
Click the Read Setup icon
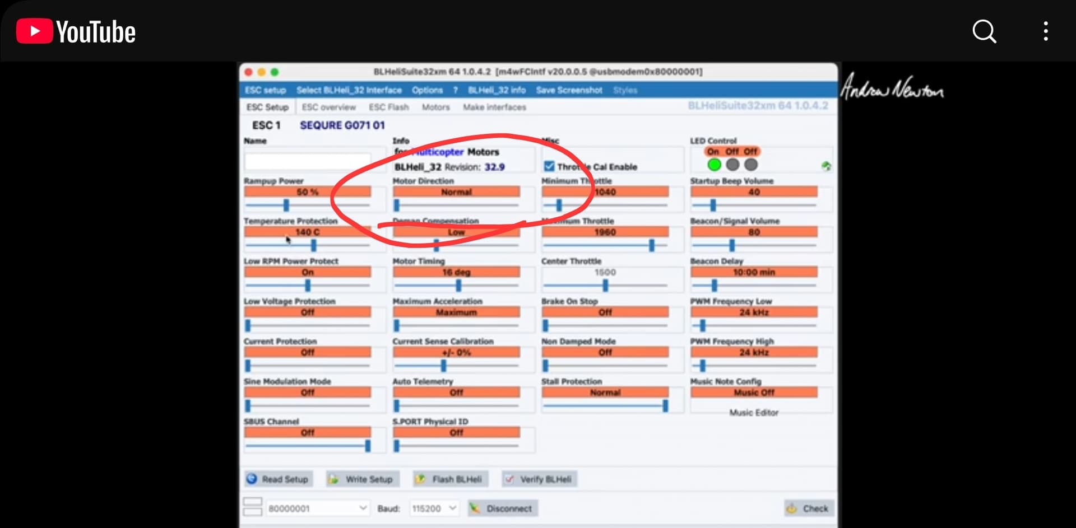pos(252,479)
